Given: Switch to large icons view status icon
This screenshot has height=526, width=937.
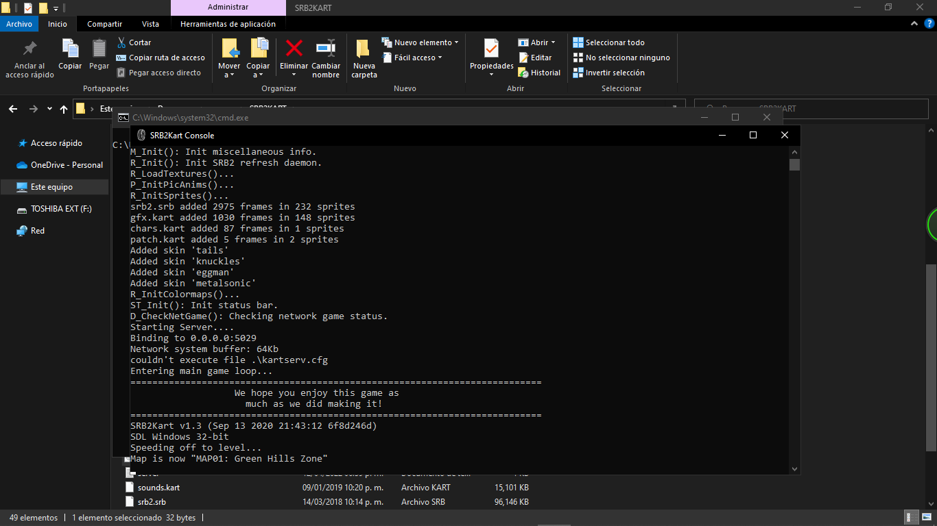Looking at the screenshot, I should [926, 518].
